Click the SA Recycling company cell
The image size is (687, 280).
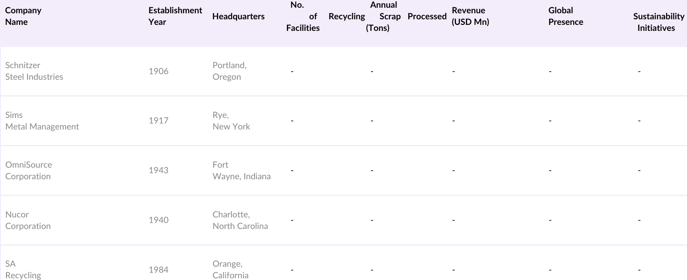click(x=23, y=270)
